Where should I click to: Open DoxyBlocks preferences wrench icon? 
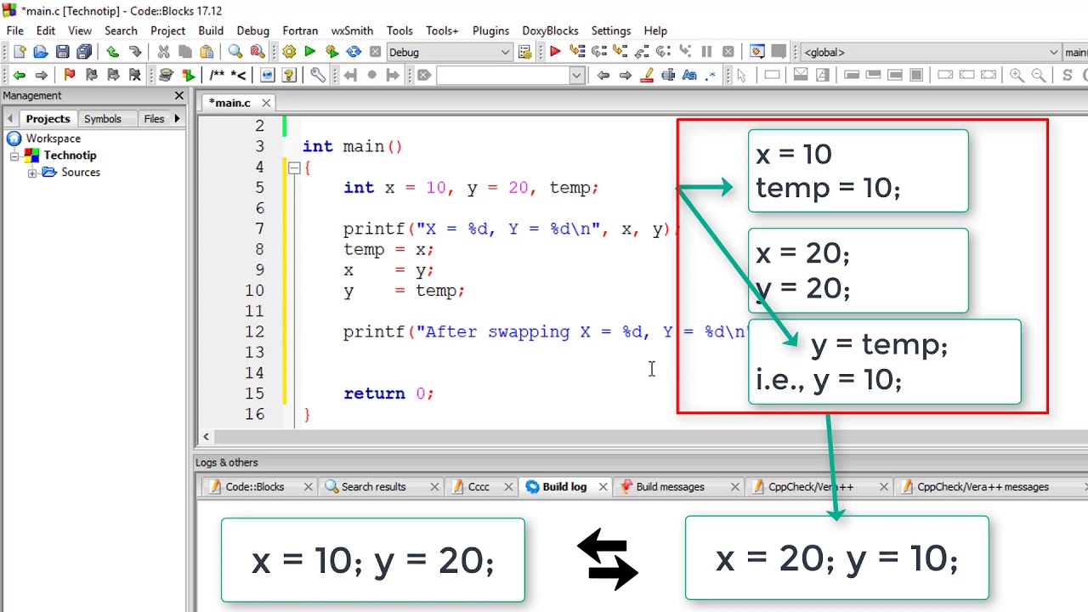[317, 75]
